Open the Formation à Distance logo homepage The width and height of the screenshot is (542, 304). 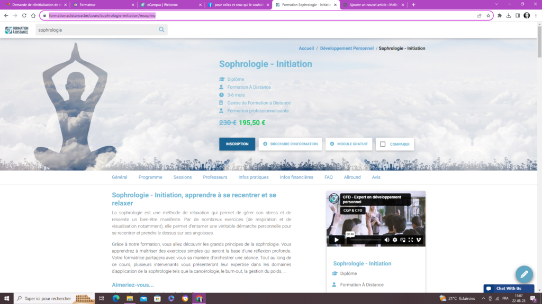(x=17, y=30)
